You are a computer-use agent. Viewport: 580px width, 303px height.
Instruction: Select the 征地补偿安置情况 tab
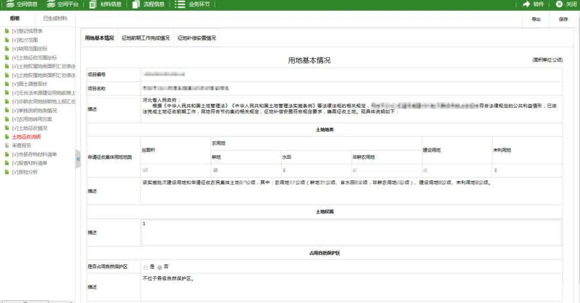[x=197, y=38]
